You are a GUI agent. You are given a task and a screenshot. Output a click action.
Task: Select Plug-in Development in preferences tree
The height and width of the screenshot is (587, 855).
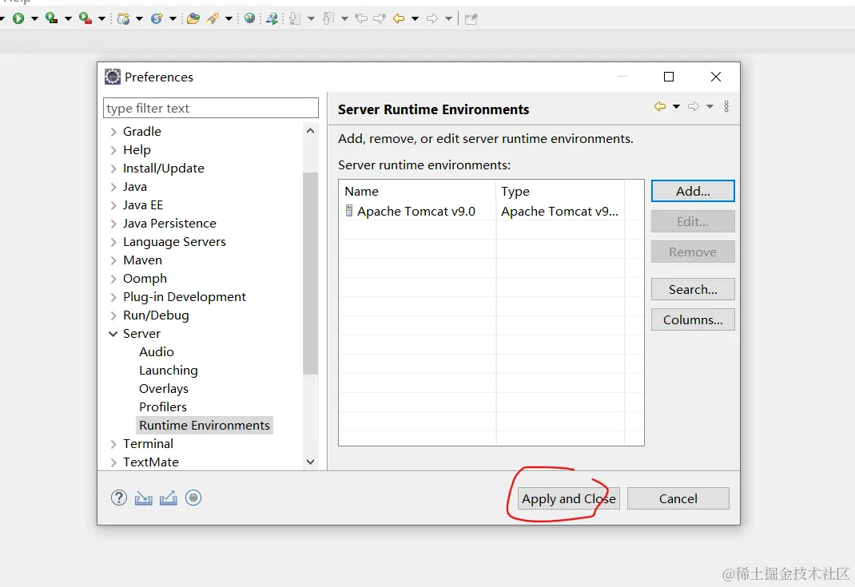click(185, 297)
